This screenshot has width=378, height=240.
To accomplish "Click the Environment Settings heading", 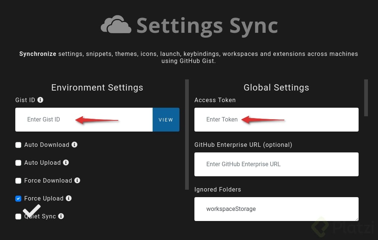I will click(97, 88).
